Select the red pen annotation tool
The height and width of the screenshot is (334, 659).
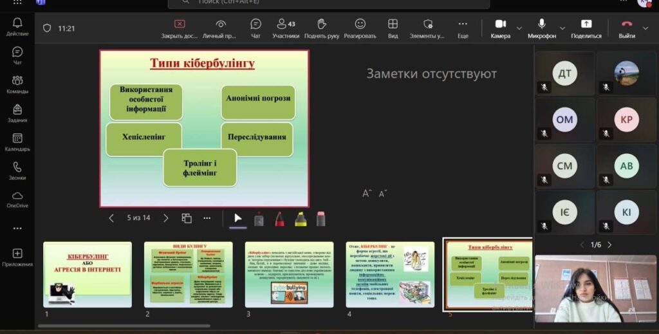(x=280, y=219)
